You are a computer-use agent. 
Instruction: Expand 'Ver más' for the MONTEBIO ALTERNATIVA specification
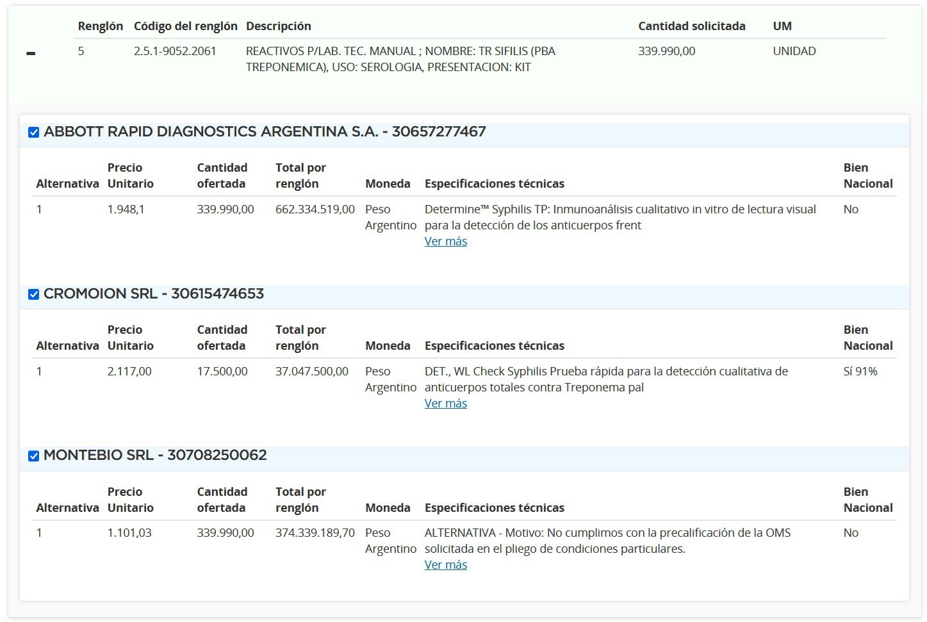[x=445, y=565]
